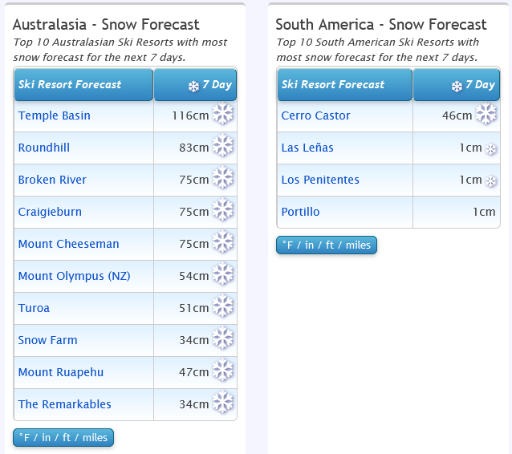This screenshot has width=512, height=454.
Task: Open the Mount Cheeseman forecast link
Action: (x=68, y=244)
